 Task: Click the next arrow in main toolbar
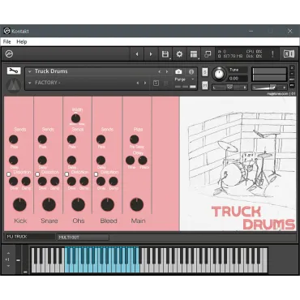[x=151, y=54]
